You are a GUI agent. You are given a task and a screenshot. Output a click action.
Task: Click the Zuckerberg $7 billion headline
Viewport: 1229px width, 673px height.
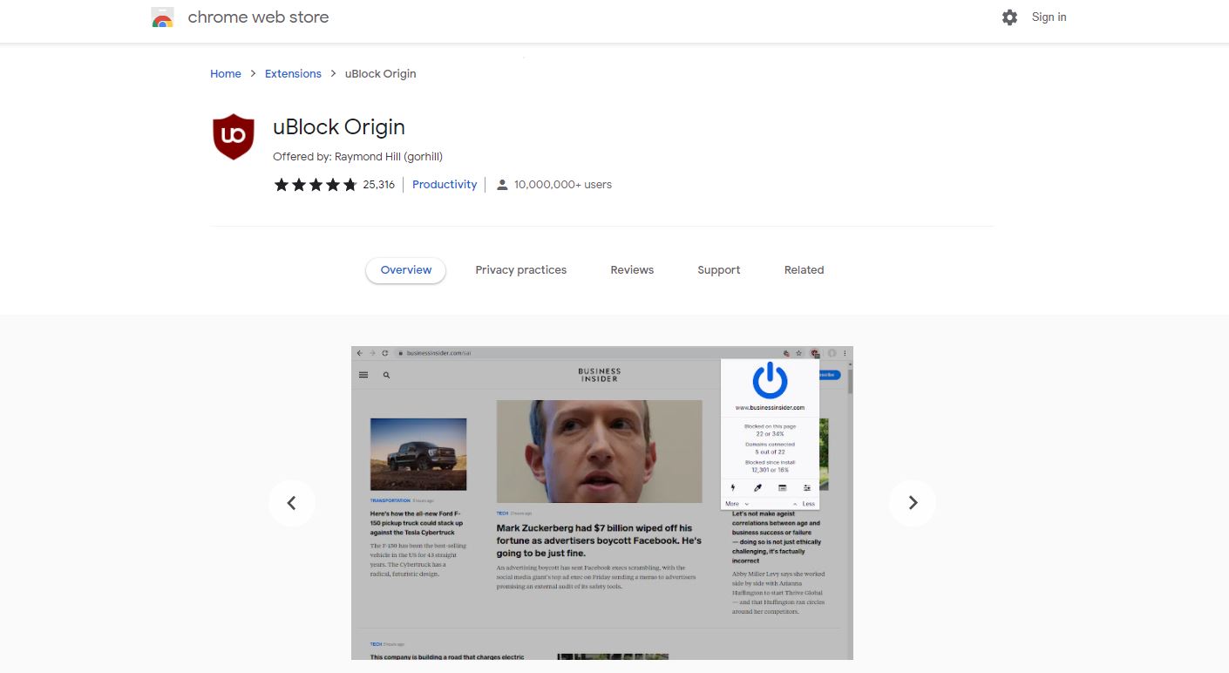click(599, 540)
